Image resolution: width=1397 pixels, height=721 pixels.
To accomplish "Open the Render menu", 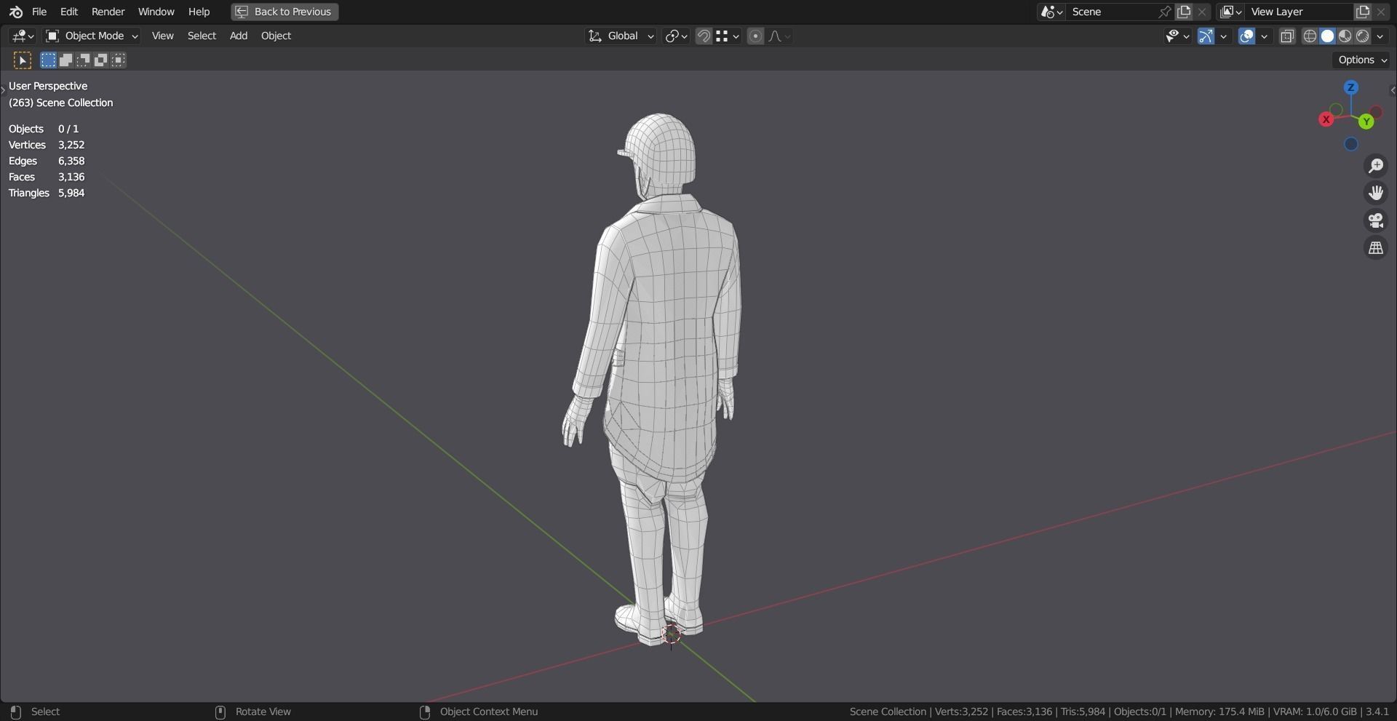I will pyautogui.click(x=108, y=12).
